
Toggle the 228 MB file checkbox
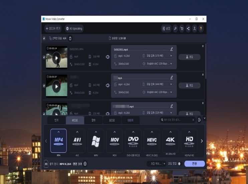coord(44,114)
